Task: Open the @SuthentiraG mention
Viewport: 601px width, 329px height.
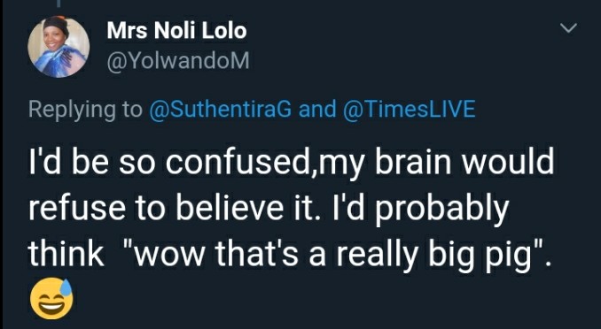Action: (221, 109)
